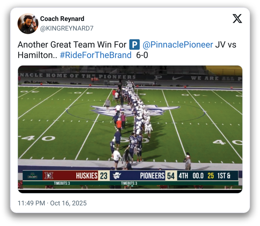Open the handshake line video thumbnail
Viewport: 260px width, 226px height.
pos(130,129)
